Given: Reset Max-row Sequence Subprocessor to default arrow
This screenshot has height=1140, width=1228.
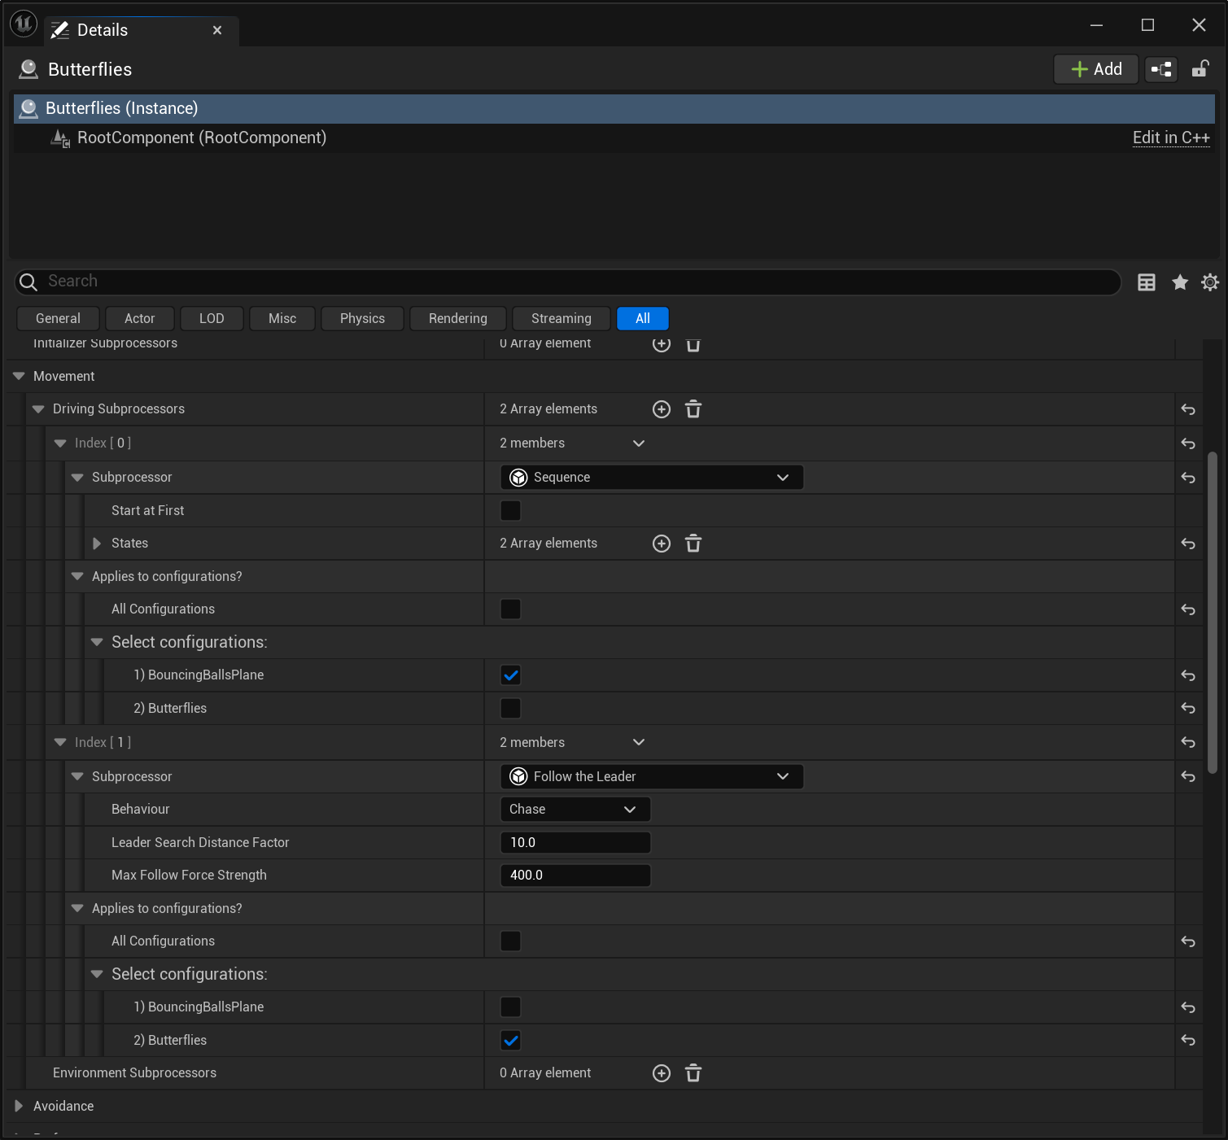Looking at the screenshot, I should point(1188,478).
